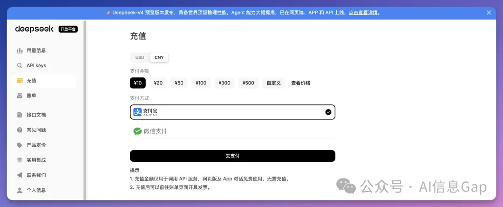This screenshot has height=207, width=503.
Task: Open the 个人信息 user icon
Action: (20, 190)
